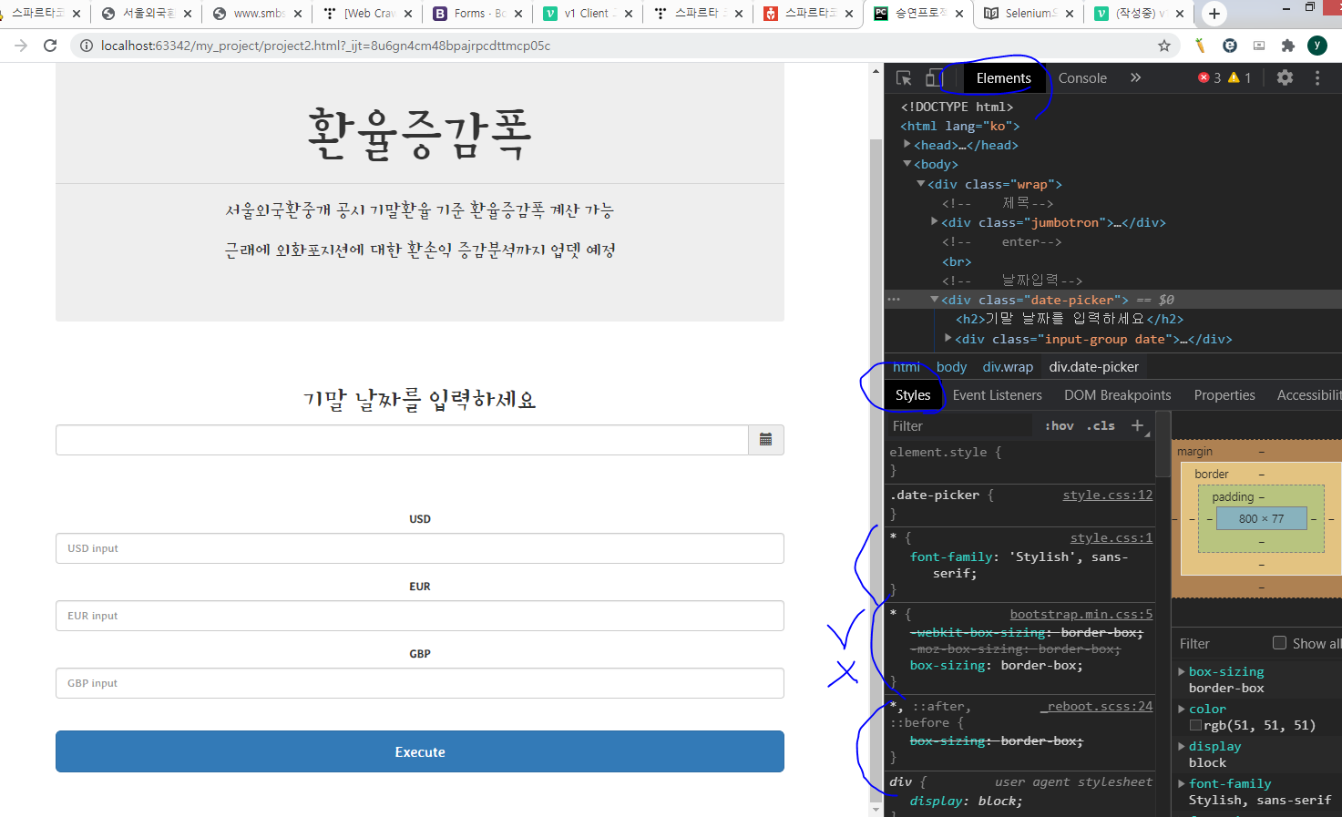Open the calendar icon beside the date input
The height and width of the screenshot is (817, 1342).
click(766, 440)
